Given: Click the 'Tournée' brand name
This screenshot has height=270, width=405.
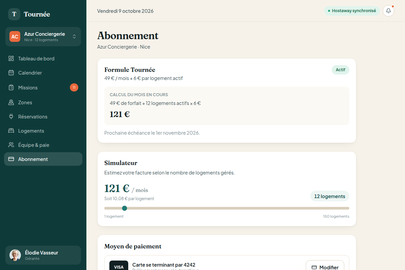Looking at the screenshot, I should [37, 14].
